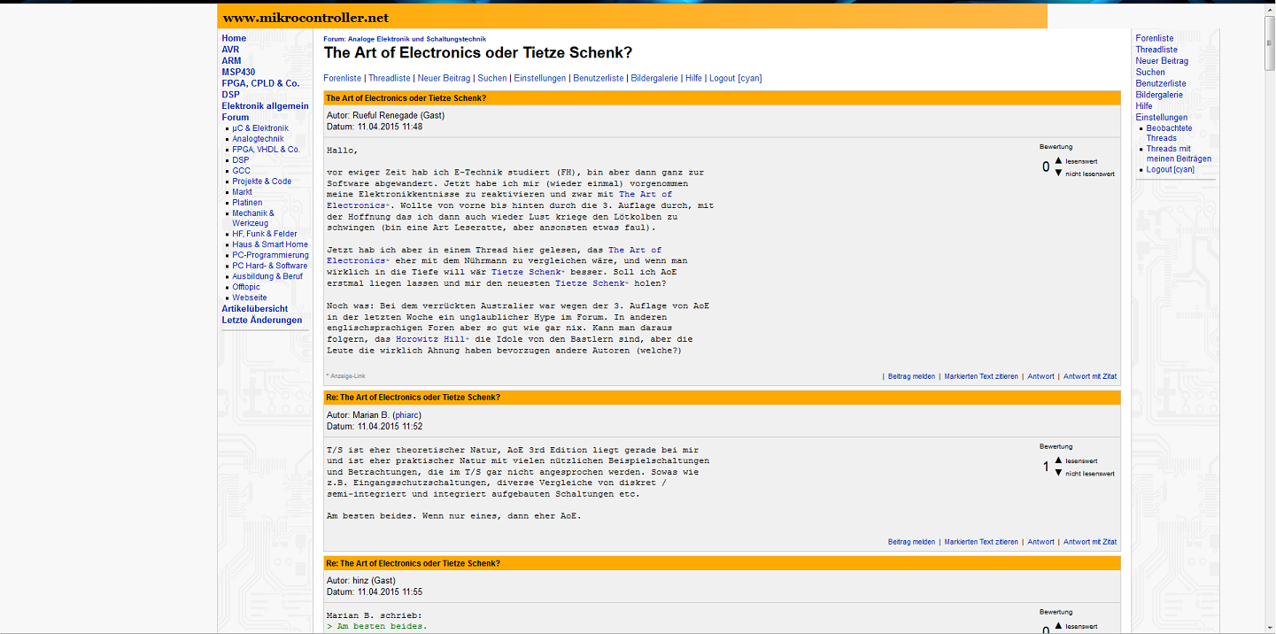
Task: Open FPGA, CPLD & Co. section
Action: (x=260, y=83)
